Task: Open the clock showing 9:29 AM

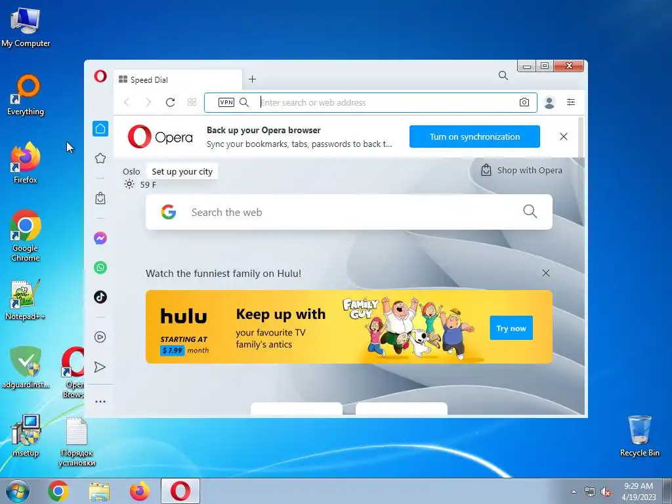Action: click(639, 492)
